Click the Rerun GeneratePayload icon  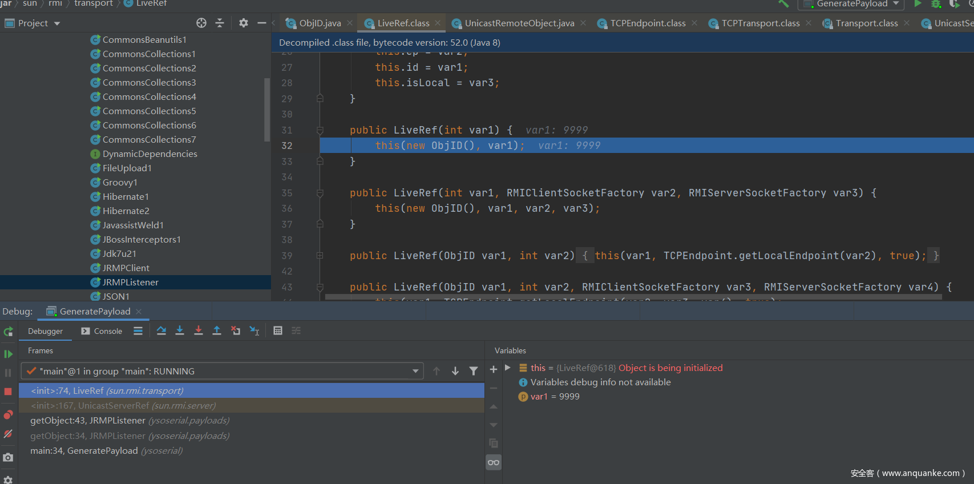[x=8, y=332]
